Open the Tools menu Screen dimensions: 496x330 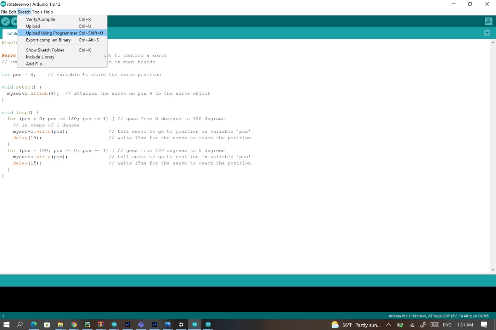[37, 12]
